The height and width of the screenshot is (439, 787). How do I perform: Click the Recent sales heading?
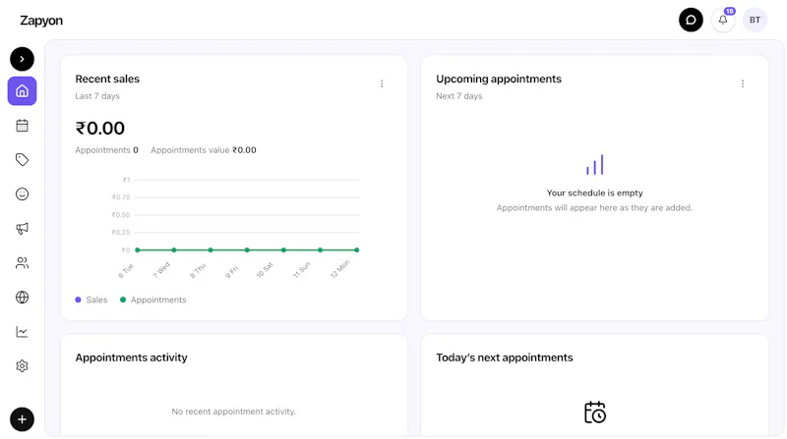[107, 79]
